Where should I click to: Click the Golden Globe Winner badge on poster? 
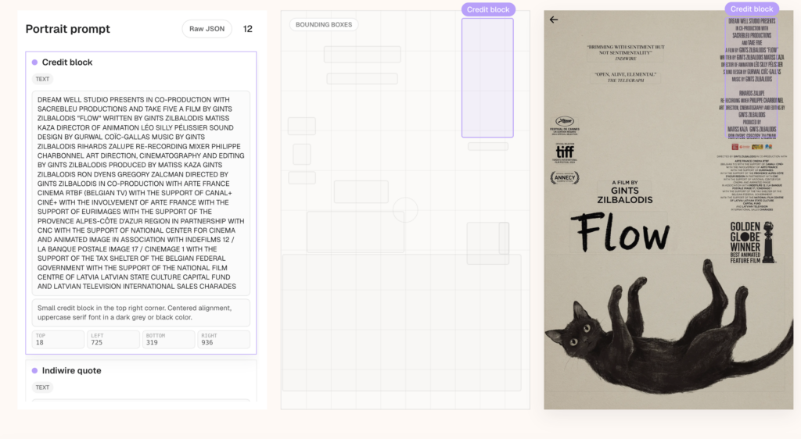coord(753,242)
